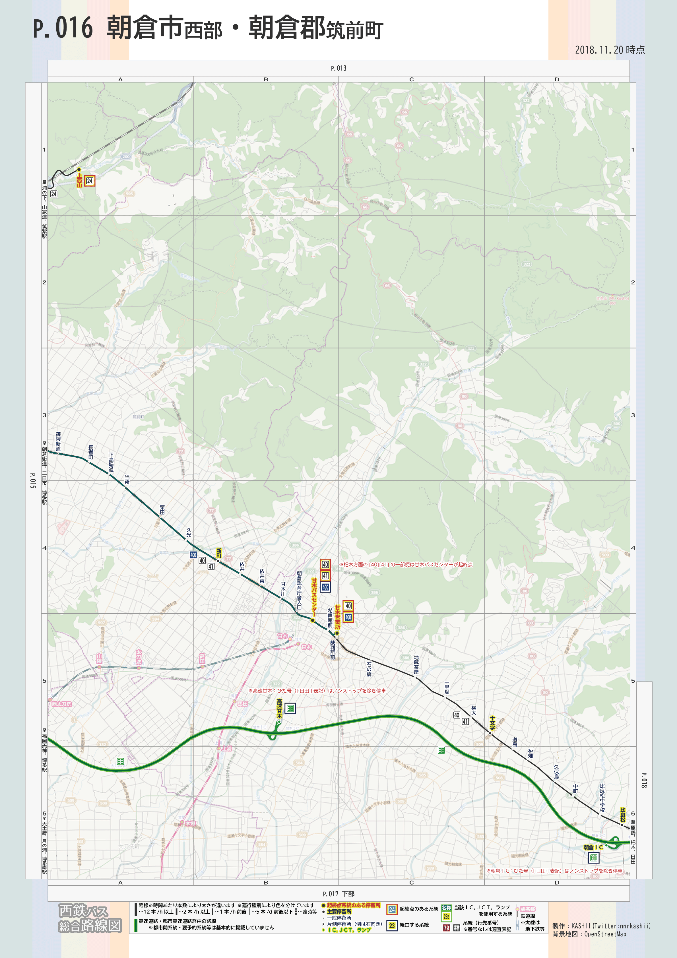Click rail station label 西太刀洗
Screen dimensions: 677x958
(x=62, y=703)
